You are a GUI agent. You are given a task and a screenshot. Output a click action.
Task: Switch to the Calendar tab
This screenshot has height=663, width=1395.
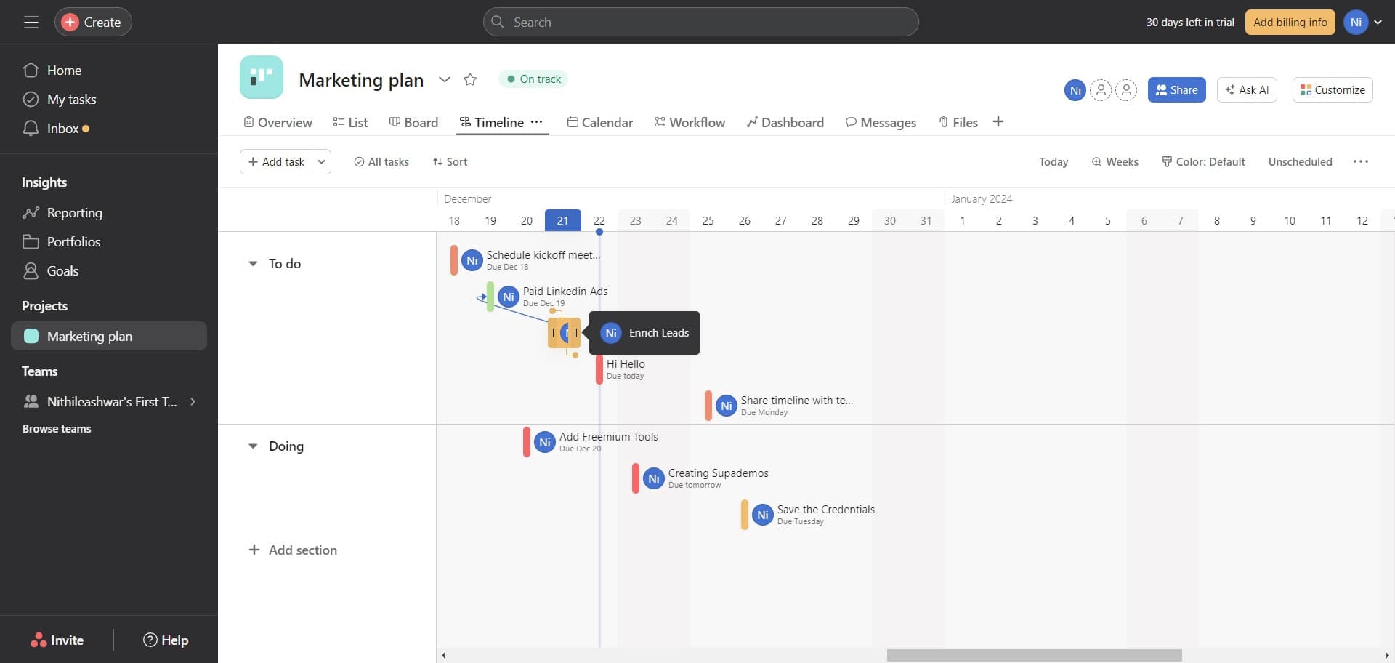[x=599, y=123]
